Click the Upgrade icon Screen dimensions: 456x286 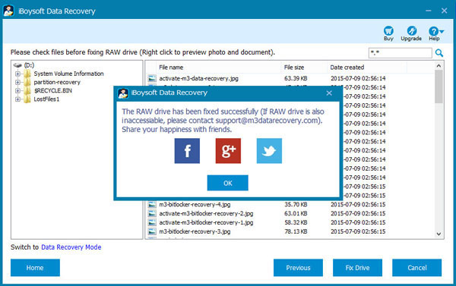[411, 31]
